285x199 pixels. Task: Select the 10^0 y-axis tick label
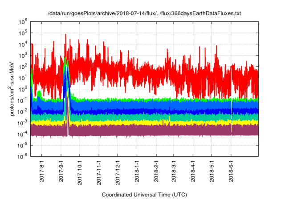[x=23, y=89]
